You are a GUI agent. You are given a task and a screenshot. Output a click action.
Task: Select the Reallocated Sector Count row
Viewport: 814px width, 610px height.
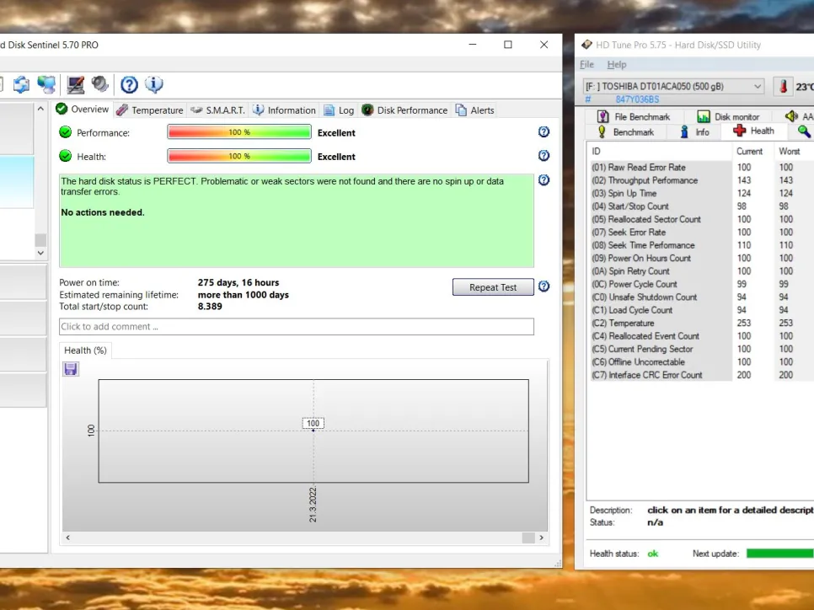tap(655, 219)
